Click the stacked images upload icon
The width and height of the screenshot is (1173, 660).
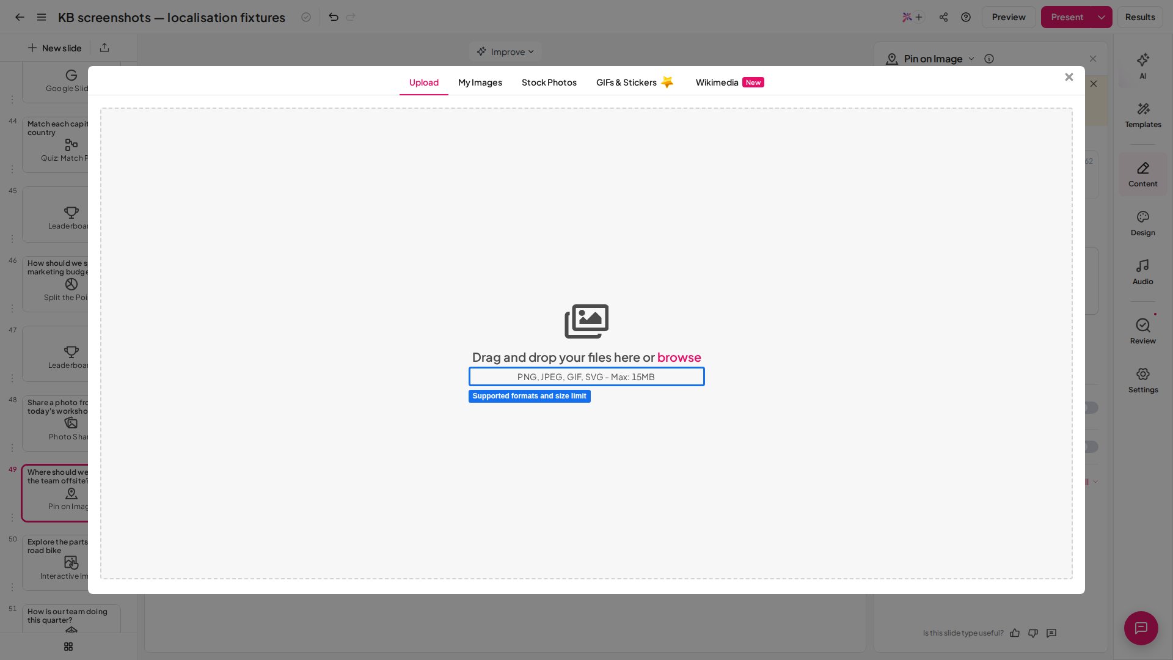tap(586, 321)
